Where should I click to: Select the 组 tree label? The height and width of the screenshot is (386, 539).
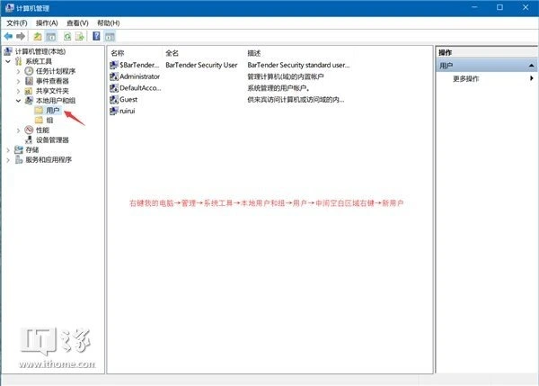click(x=49, y=121)
